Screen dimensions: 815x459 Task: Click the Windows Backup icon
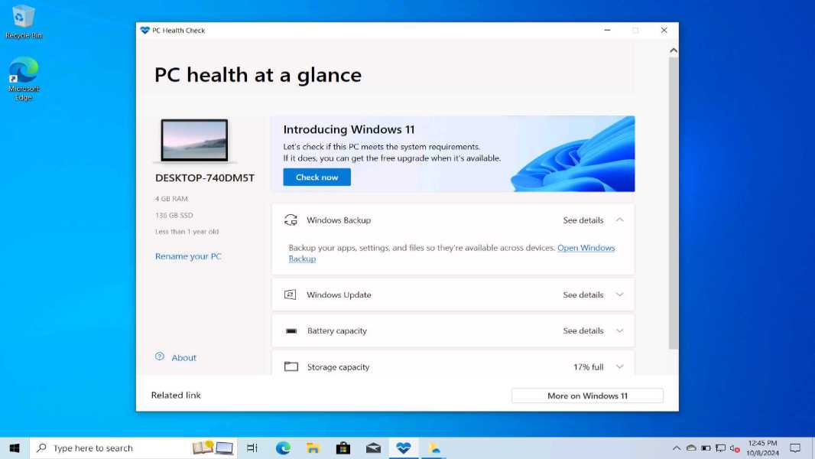(x=291, y=220)
